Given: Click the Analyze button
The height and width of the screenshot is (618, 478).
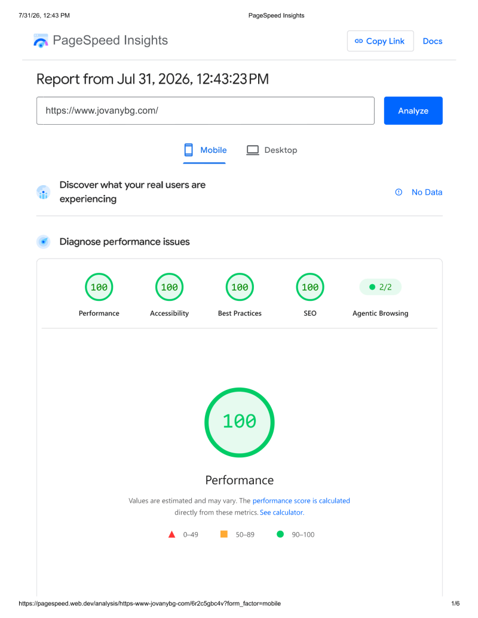Looking at the screenshot, I should click(x=413, y=110).
